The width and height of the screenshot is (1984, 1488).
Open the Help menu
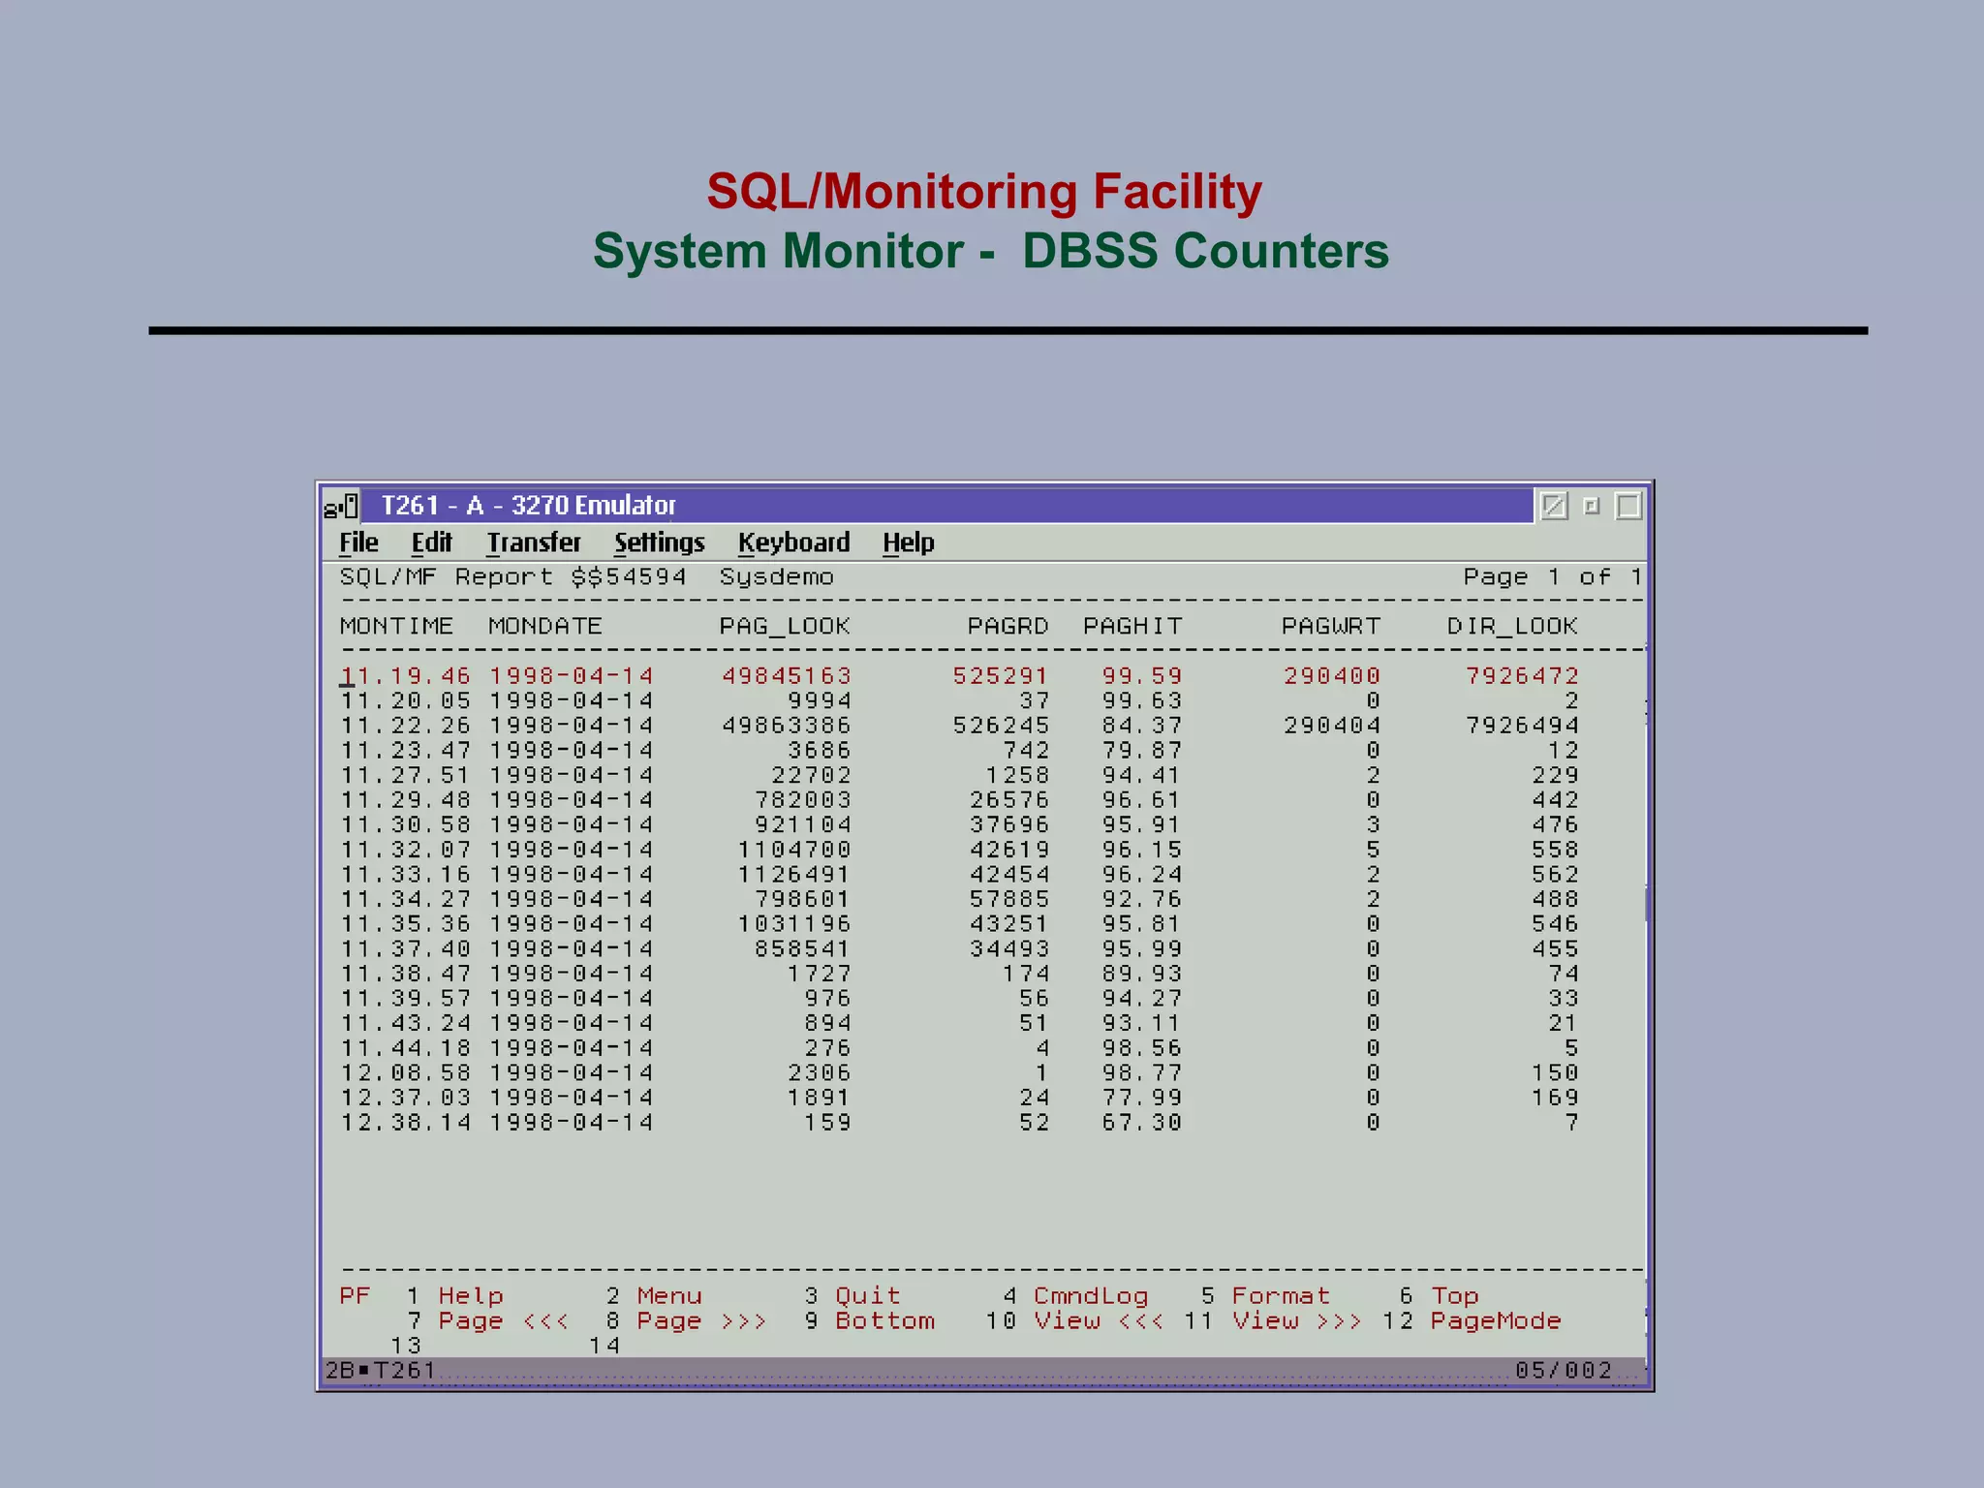(908, 543)
